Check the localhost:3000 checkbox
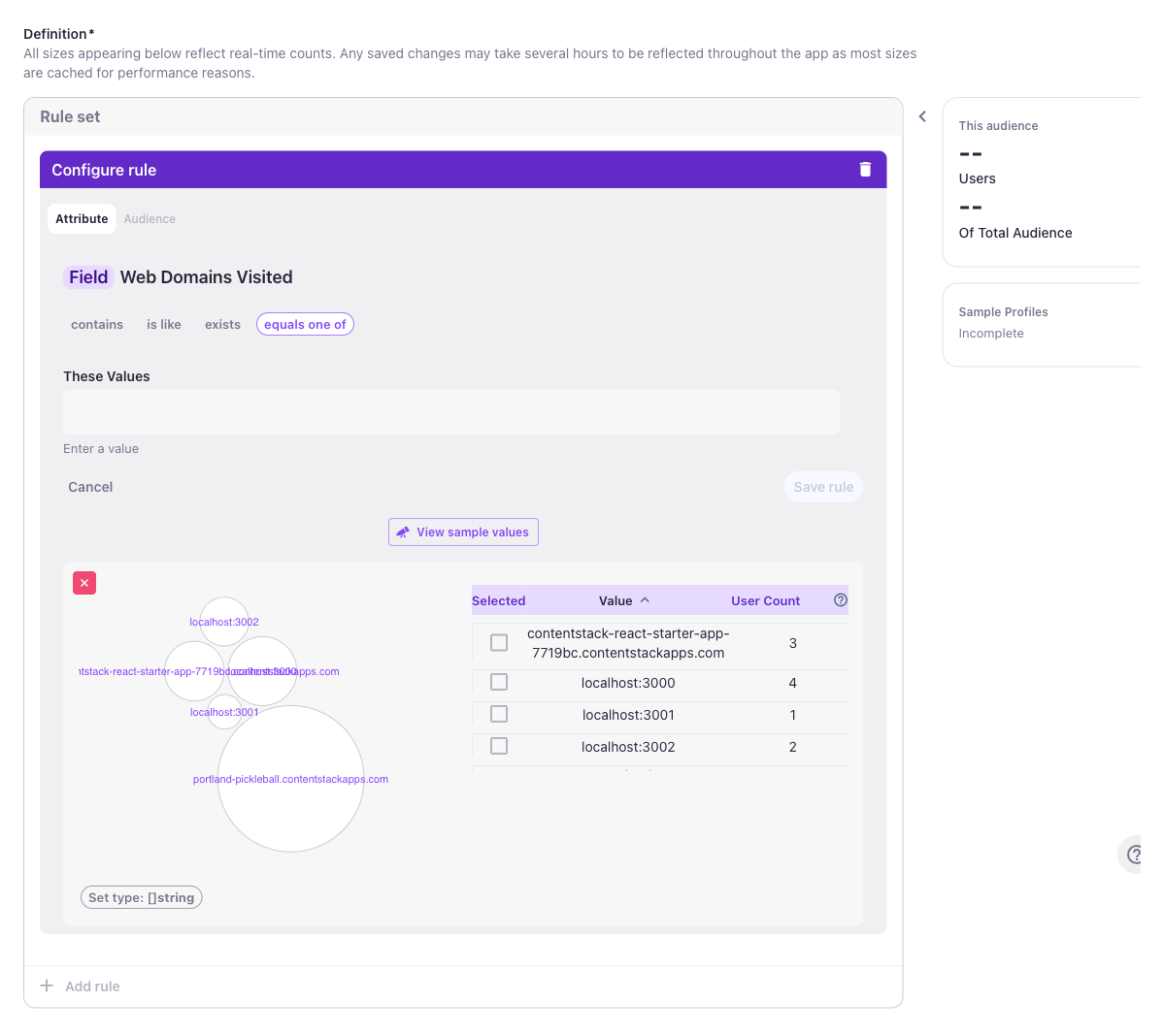The width and height of the screenshot is (1164, 1032). click(x=499, y=682)
